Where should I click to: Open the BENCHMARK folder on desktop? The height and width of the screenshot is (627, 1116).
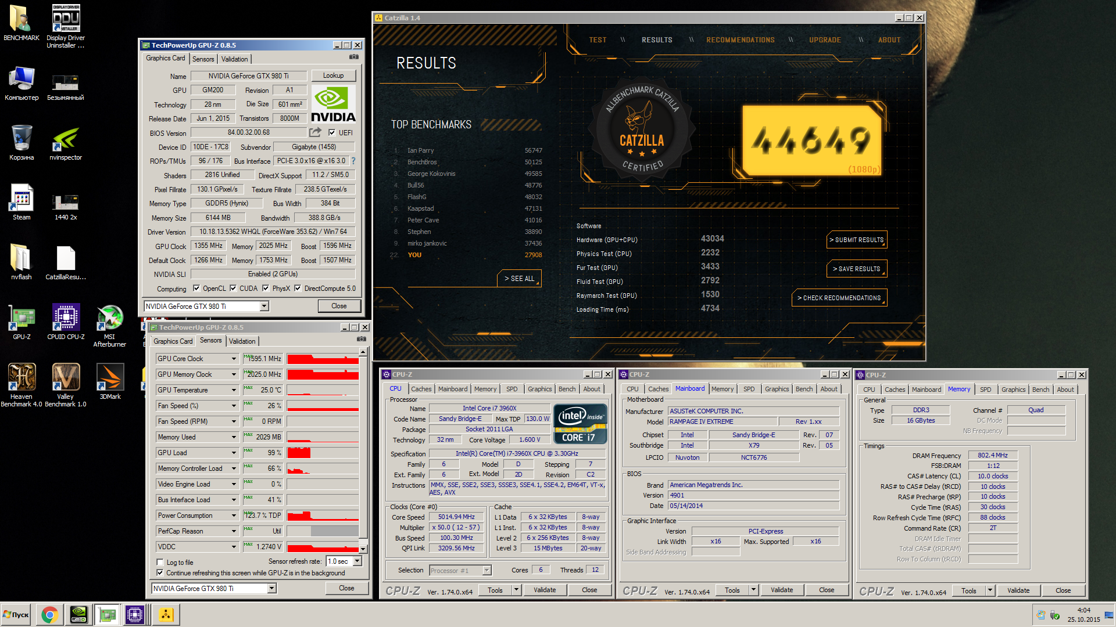click(x=22, y=23)
